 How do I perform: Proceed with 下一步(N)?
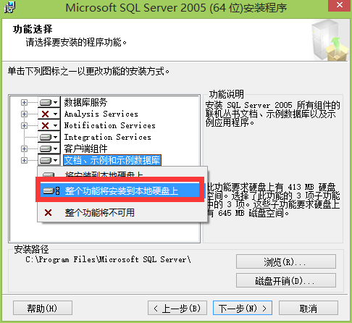tap(243, 308)
